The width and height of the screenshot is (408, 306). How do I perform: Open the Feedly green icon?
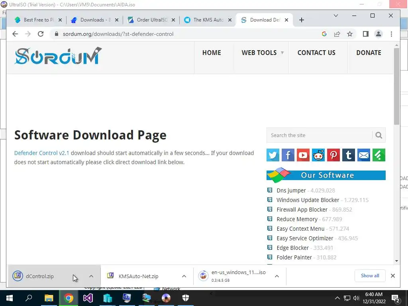[379, 155]
